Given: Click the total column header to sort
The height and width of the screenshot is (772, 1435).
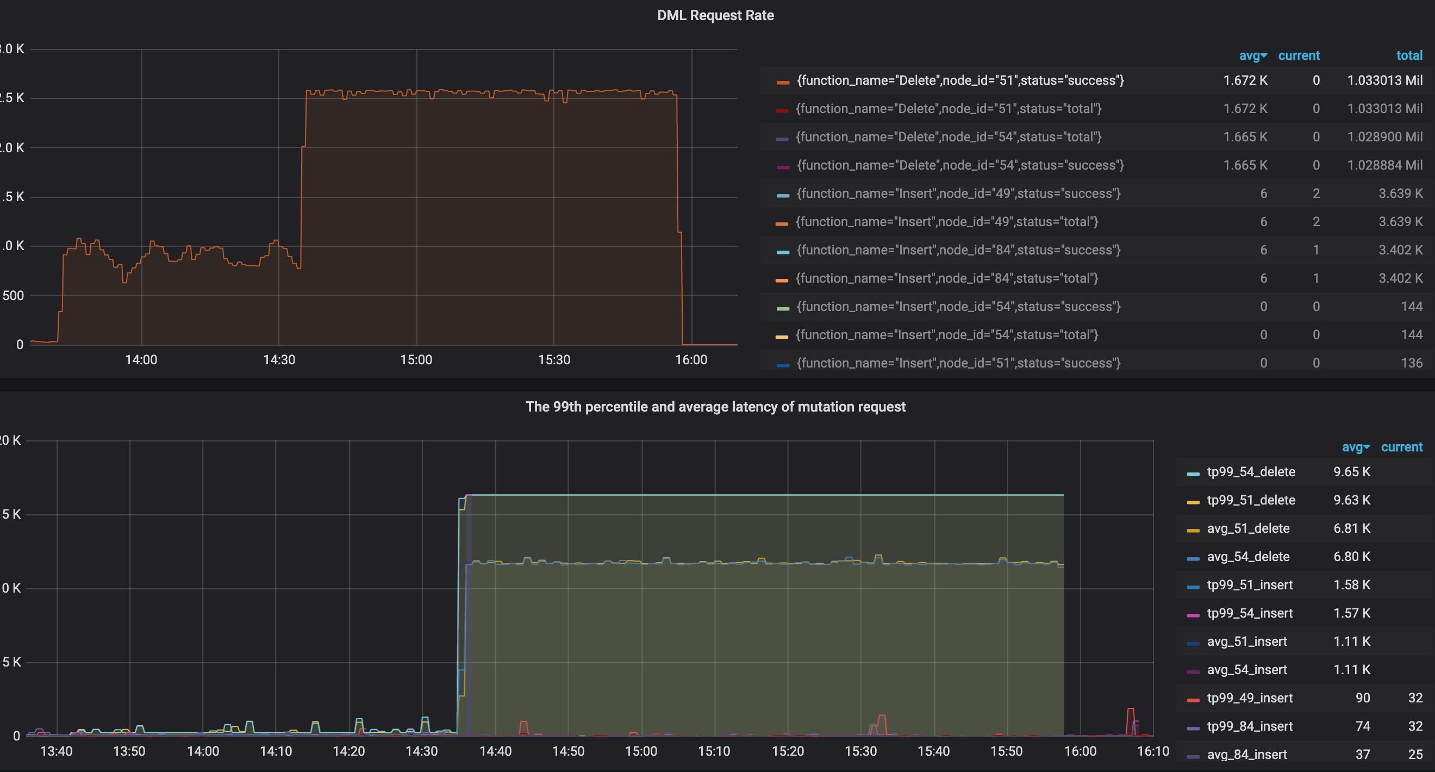Looking at the screenshot, I should tap(1409, 55).
